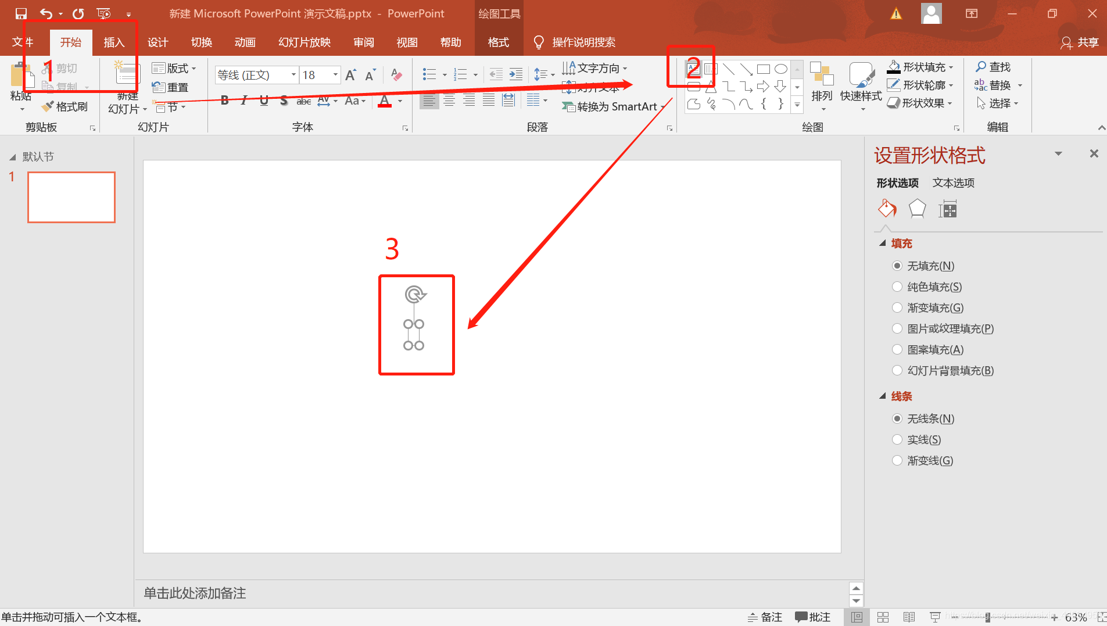The image size is (1107, 626).
Task: Select 无线条 no line option
Action: click(897, 418)
